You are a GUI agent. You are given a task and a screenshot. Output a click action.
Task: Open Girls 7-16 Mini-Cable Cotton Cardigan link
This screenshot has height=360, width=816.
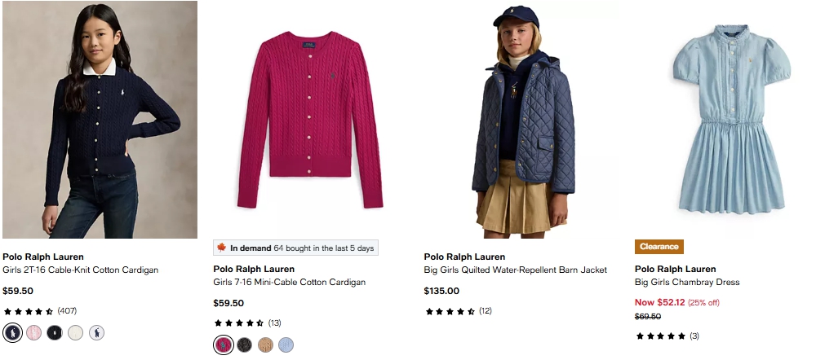[289, 283]
